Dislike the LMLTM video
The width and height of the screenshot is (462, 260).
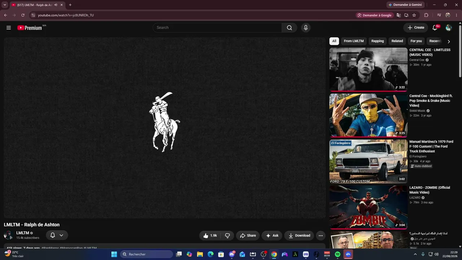(x=227, y=235)
